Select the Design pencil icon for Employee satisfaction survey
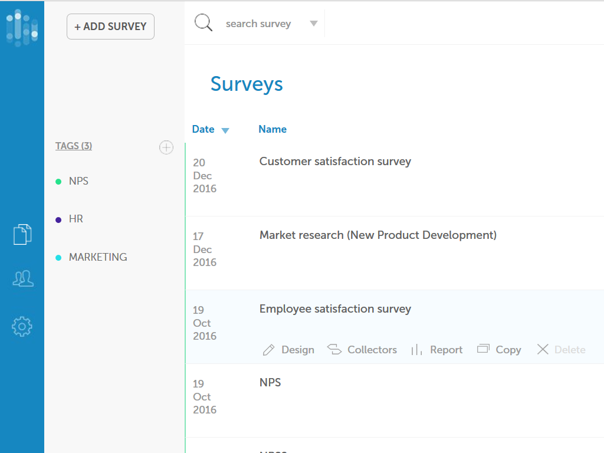Viewport: 604px width, 453px height. tap(270, 349)
